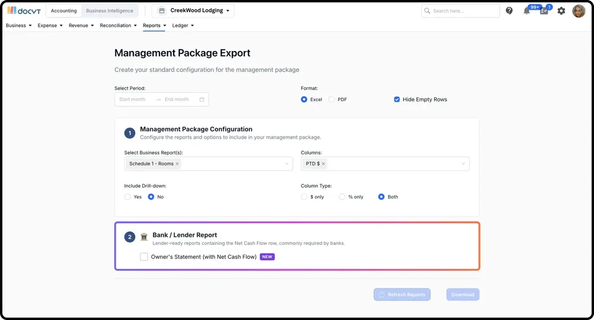This screenshot has width=594, height=320.
Task: Open the Business menu
Action: click(18, 25)
